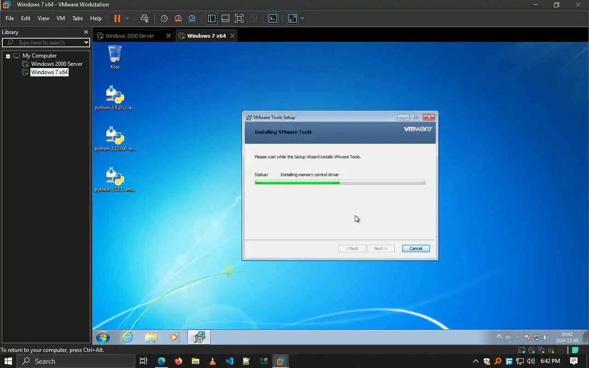Open the Edit menu

(x=26, y=18)
